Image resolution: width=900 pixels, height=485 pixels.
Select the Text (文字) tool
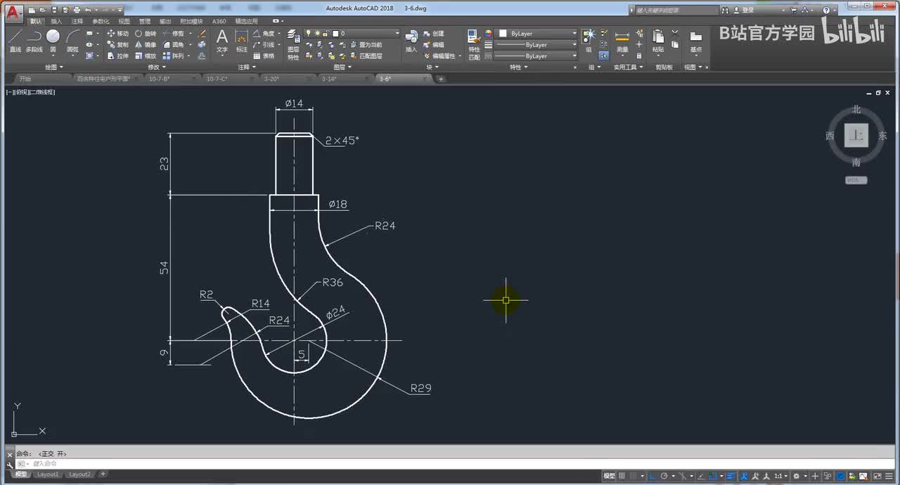tap(221, 40)
